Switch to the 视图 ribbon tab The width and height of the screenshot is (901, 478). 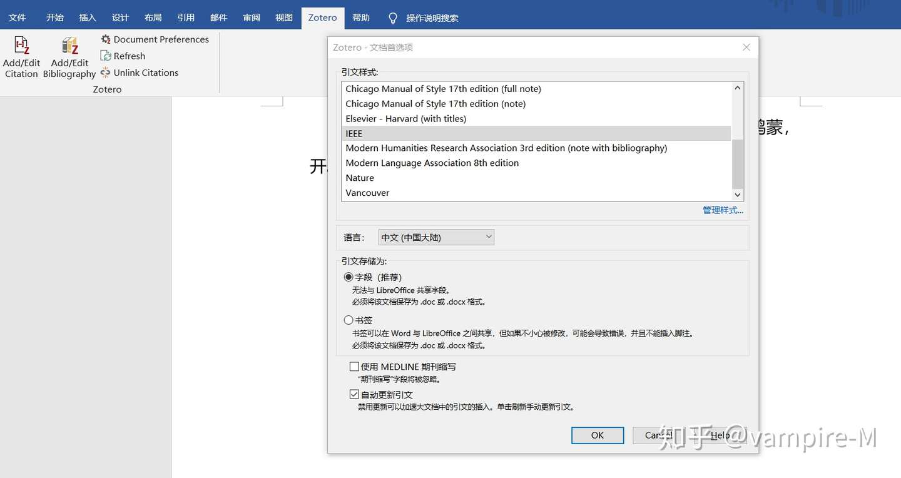tap(284, 18)
